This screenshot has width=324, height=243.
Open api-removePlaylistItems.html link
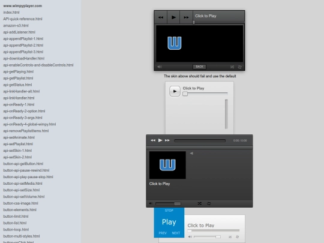(26, 131)
